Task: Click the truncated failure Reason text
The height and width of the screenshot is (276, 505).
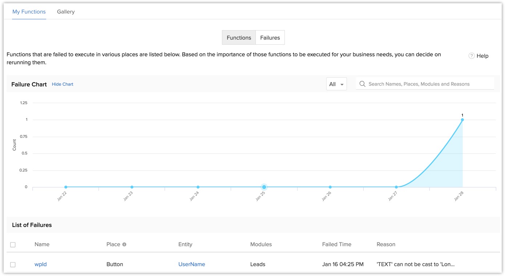Action: coord(416,264)
